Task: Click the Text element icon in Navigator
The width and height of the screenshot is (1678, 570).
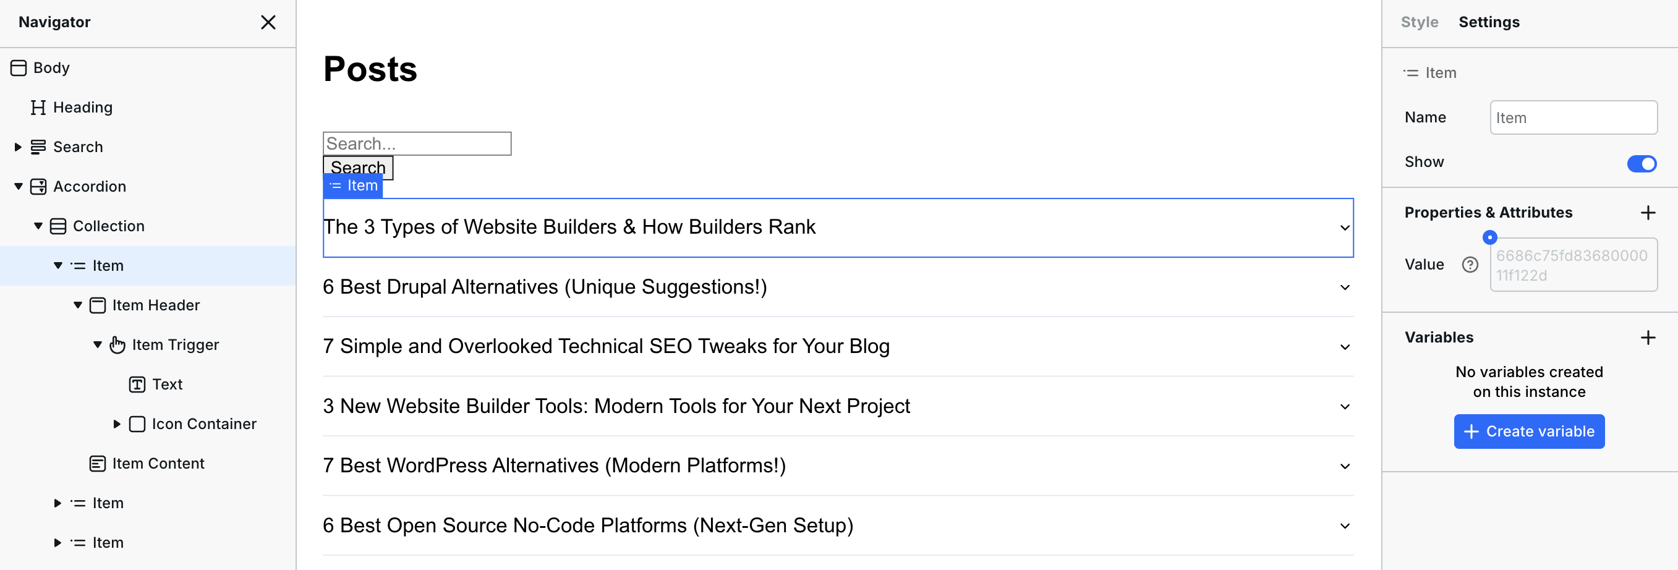Action: (x=137, y=385)
